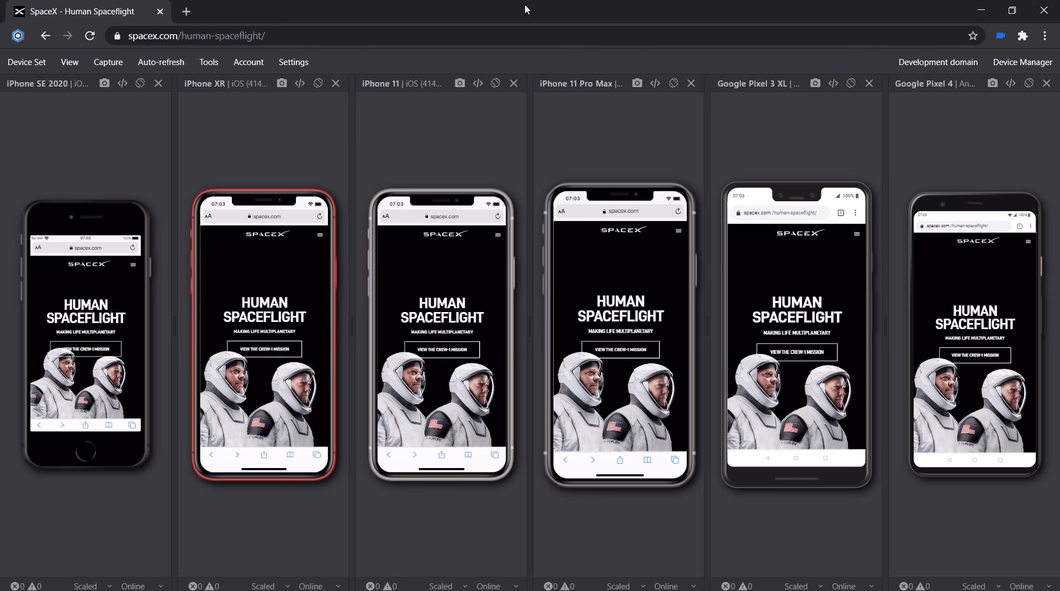
Task: Open DevTools for the Google Pixel 4 panel
Action: coord(1011,83)
